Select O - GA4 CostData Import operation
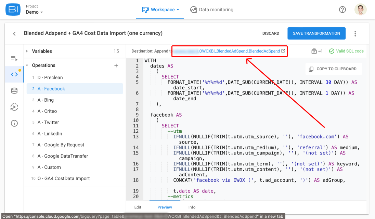This screenshot has width=375, height=219. point(75,178)
